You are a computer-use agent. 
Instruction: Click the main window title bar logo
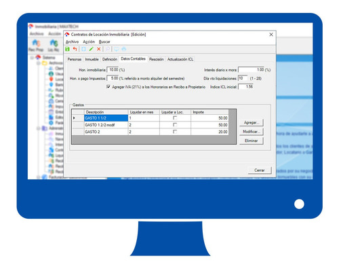coord(31,26)
